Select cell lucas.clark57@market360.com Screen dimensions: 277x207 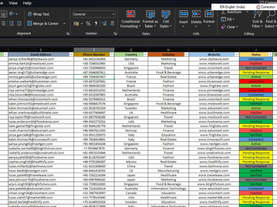(41, 198)
